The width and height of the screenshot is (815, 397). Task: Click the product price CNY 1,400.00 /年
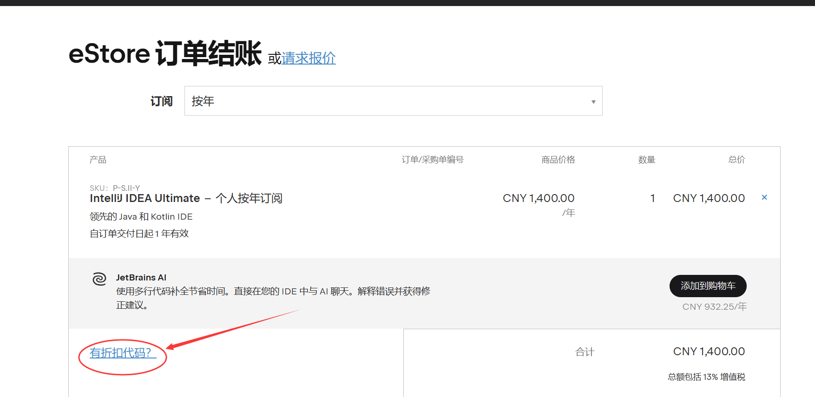pos(539,204)
